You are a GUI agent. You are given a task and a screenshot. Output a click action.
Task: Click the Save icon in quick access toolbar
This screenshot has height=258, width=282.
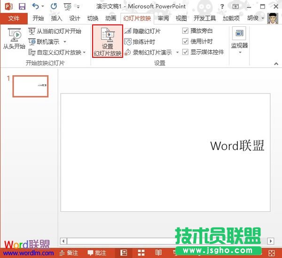[x=22, y=7]
